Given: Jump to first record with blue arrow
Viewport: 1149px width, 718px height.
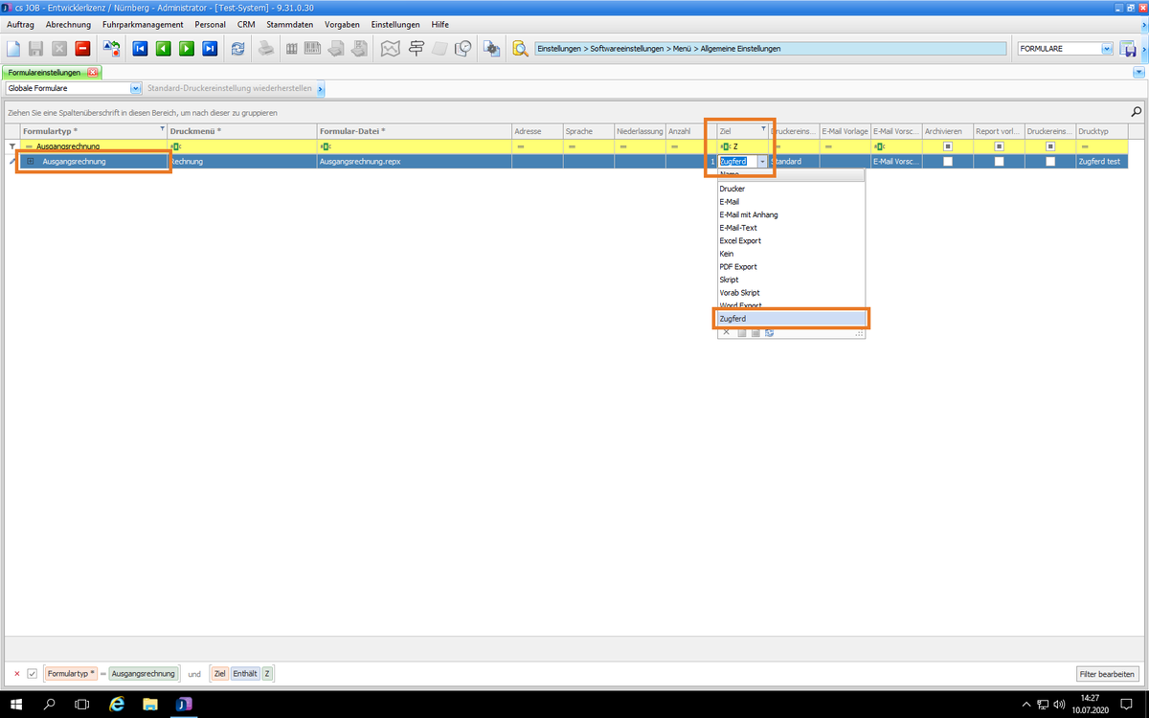Looking at the screenshot, I should [140, 48].
